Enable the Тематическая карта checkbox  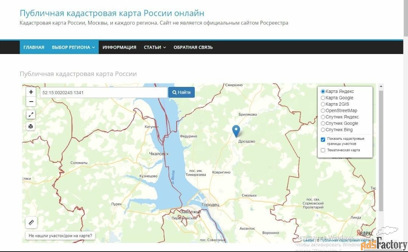(323, 150)
